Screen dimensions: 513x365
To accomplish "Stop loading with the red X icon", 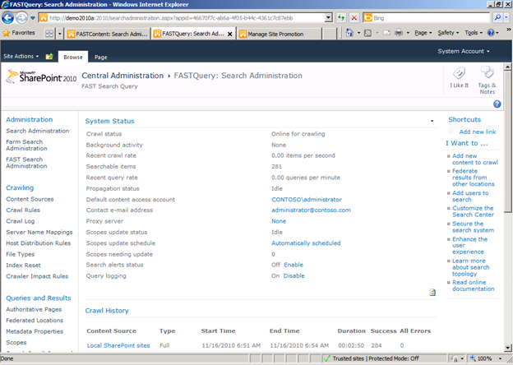I will tap(354, 17).
